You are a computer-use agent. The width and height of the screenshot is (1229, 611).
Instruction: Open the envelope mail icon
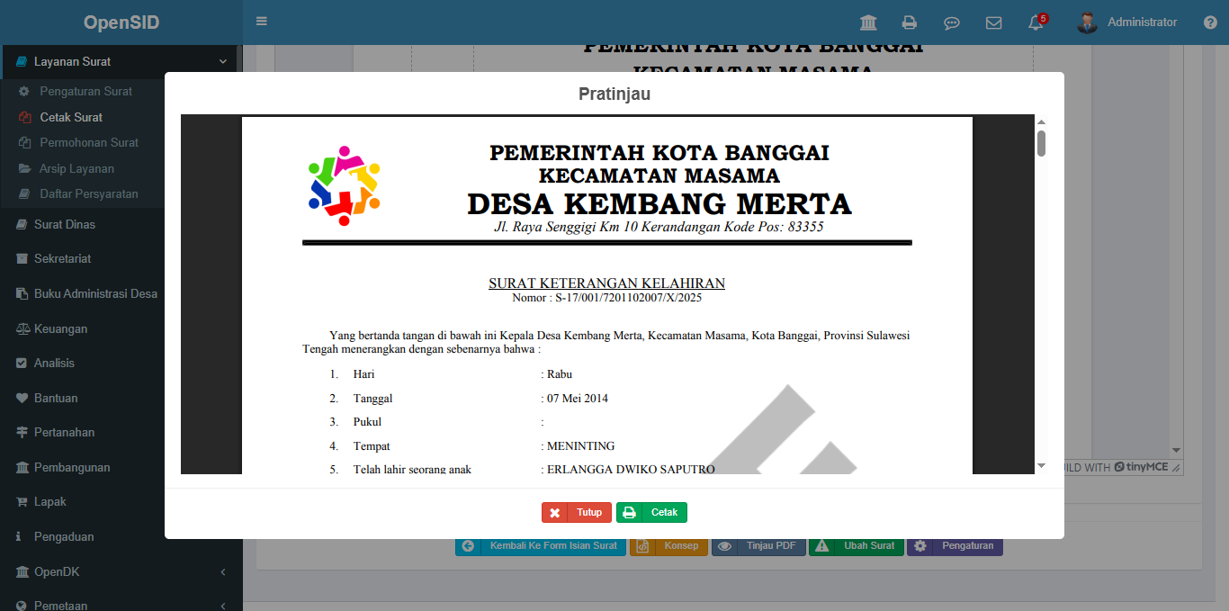(x=993, y=22)
